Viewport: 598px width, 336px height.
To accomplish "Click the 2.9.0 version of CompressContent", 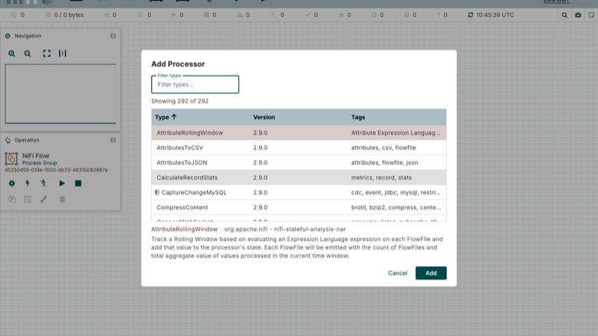I will click(x=260, y=207).
